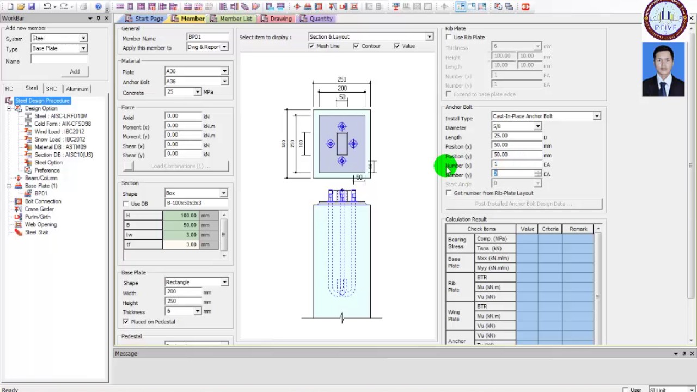The height and width of the screenshot is (392, 697).
Task: Close the Message panel
Action: pyautogui.click(x=692, y=353)
